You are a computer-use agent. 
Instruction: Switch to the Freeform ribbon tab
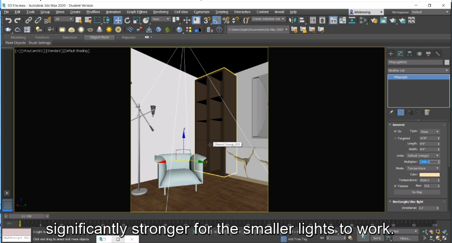tap(42, 37)
